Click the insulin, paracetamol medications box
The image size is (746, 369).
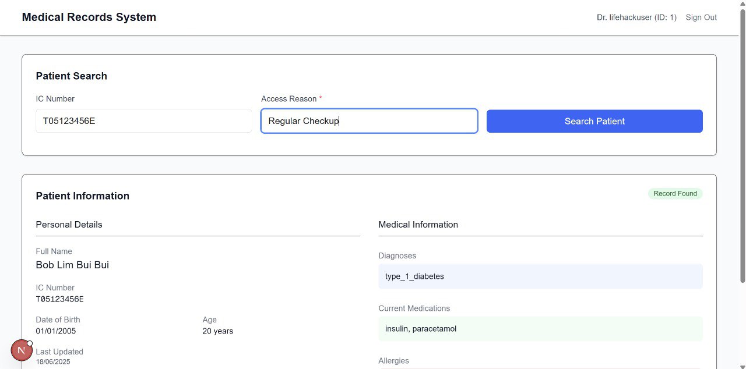tap(540, 329)
